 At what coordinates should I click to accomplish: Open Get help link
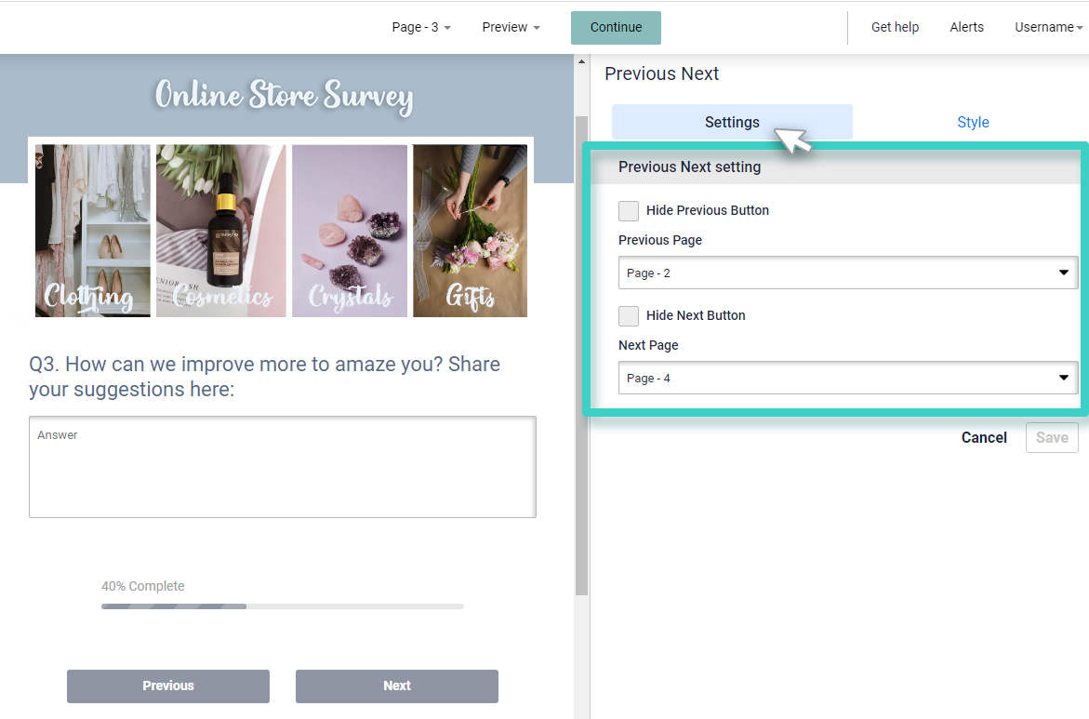pyautogui.click(x=895, y=27)
